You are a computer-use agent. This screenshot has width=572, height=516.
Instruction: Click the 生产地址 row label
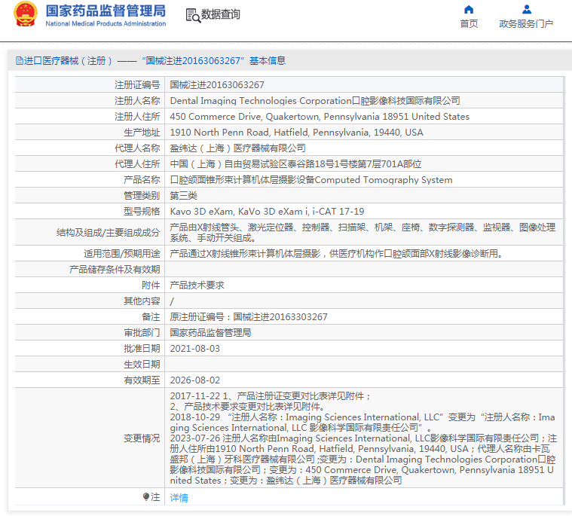point(142,133)
